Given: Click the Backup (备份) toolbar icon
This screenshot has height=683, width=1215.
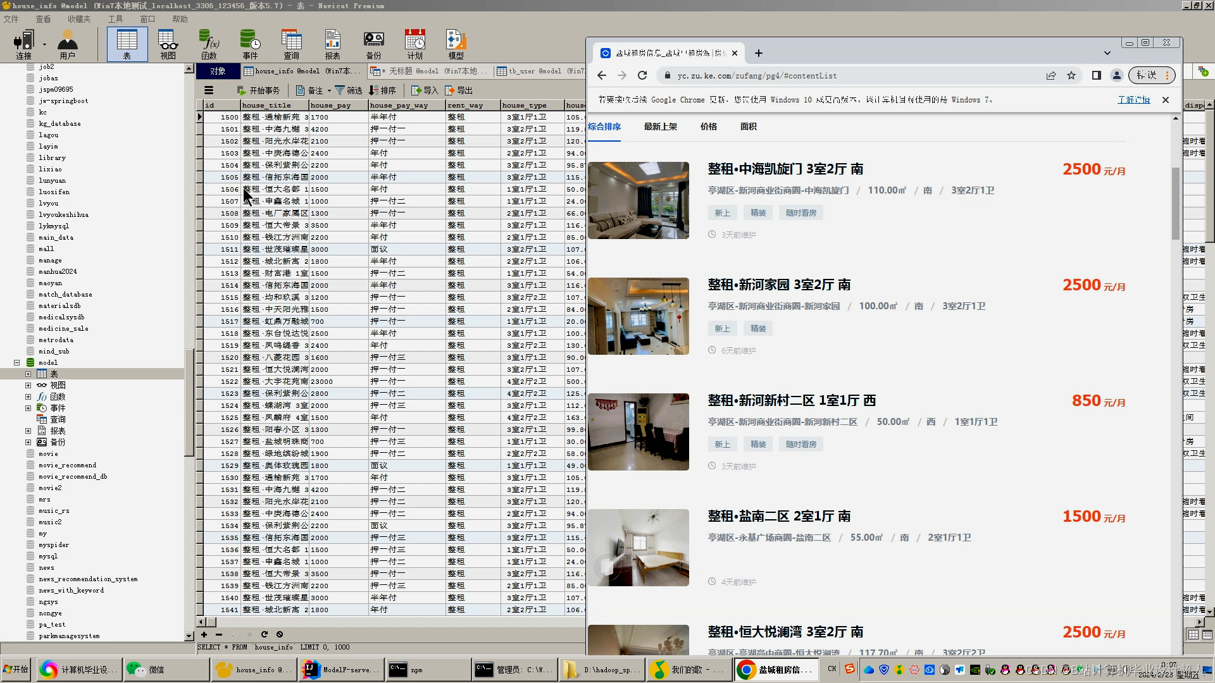Looking at the screenshot, I should tap(373, 44).
